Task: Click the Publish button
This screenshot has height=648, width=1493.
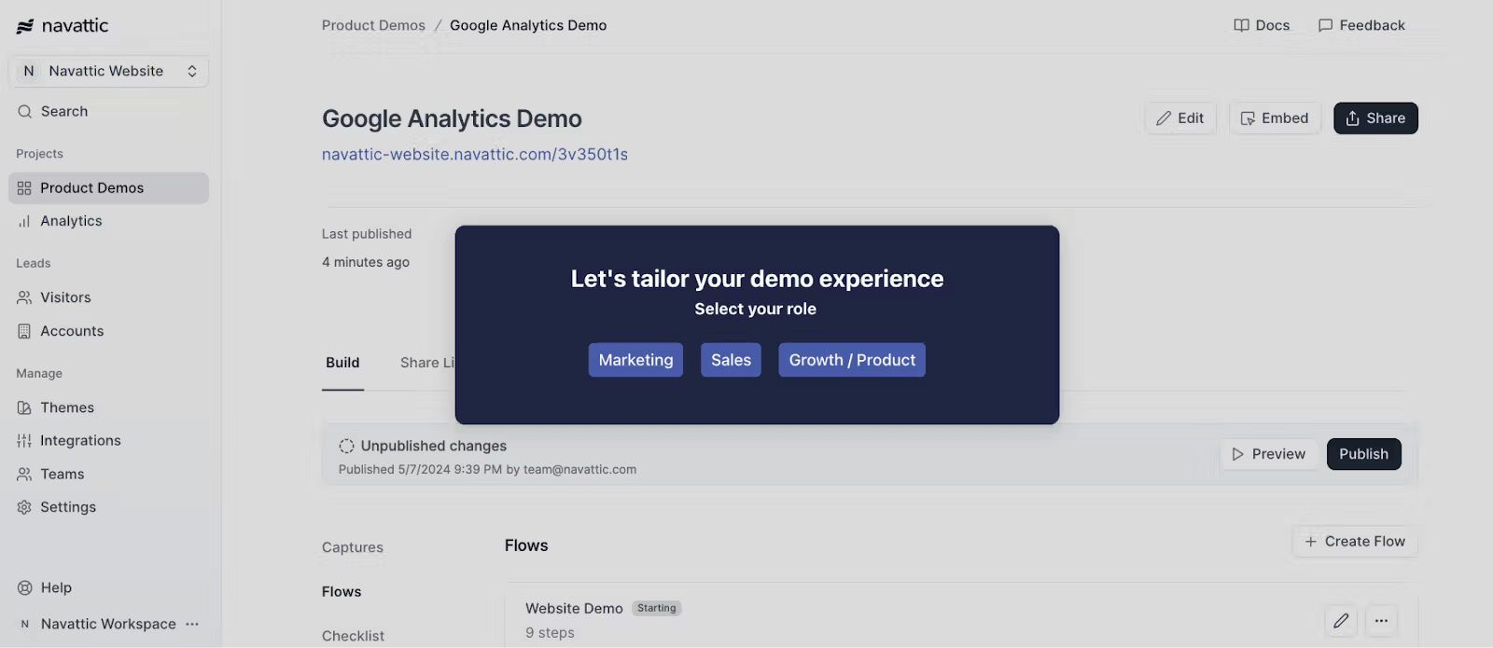Action: (1363, 454)
